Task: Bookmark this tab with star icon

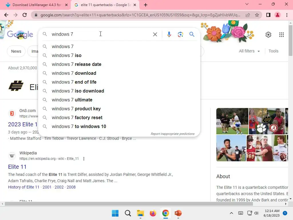Action: pos(257,15)
